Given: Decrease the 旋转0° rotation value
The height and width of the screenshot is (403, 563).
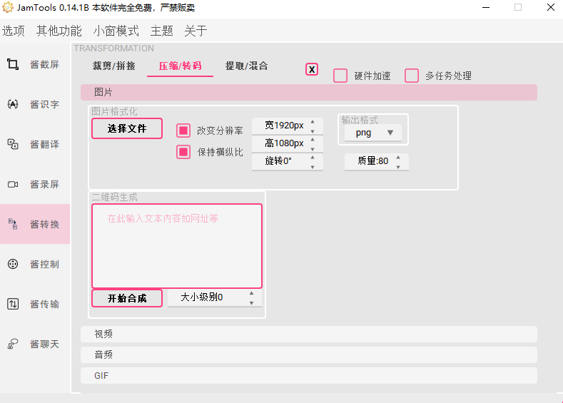Looking at the screenshot, I should point(313,166).
